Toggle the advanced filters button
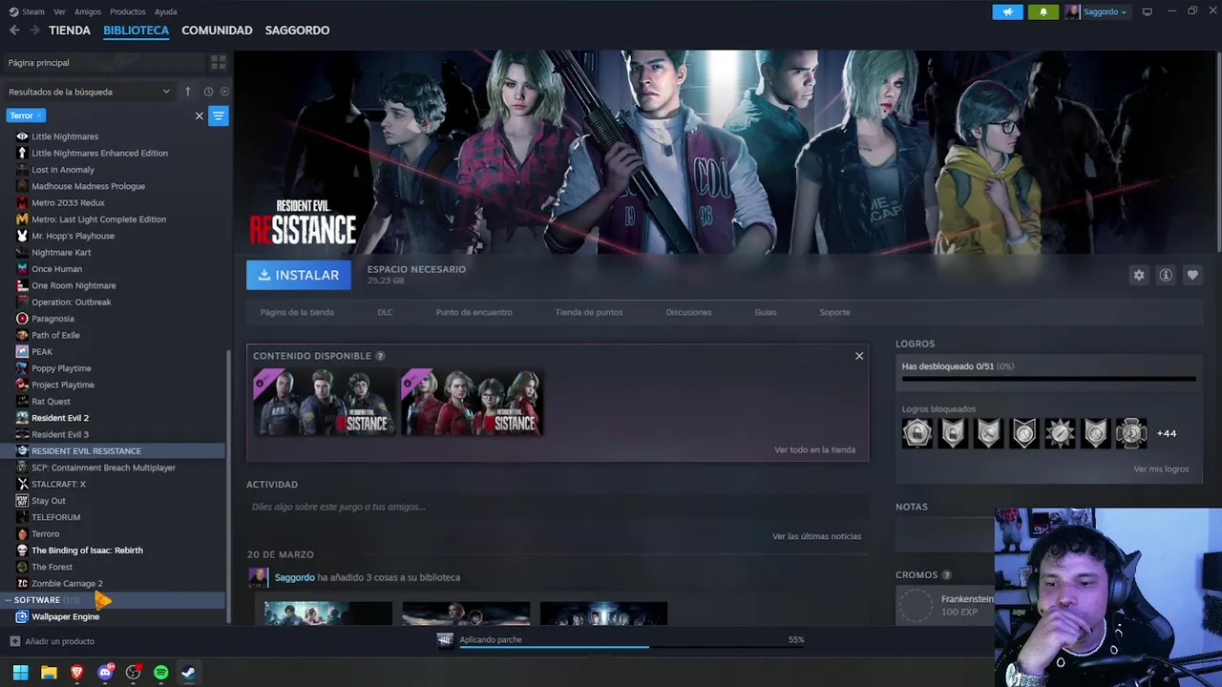Screen dimensions: 1222x687 tap(219, 115)
